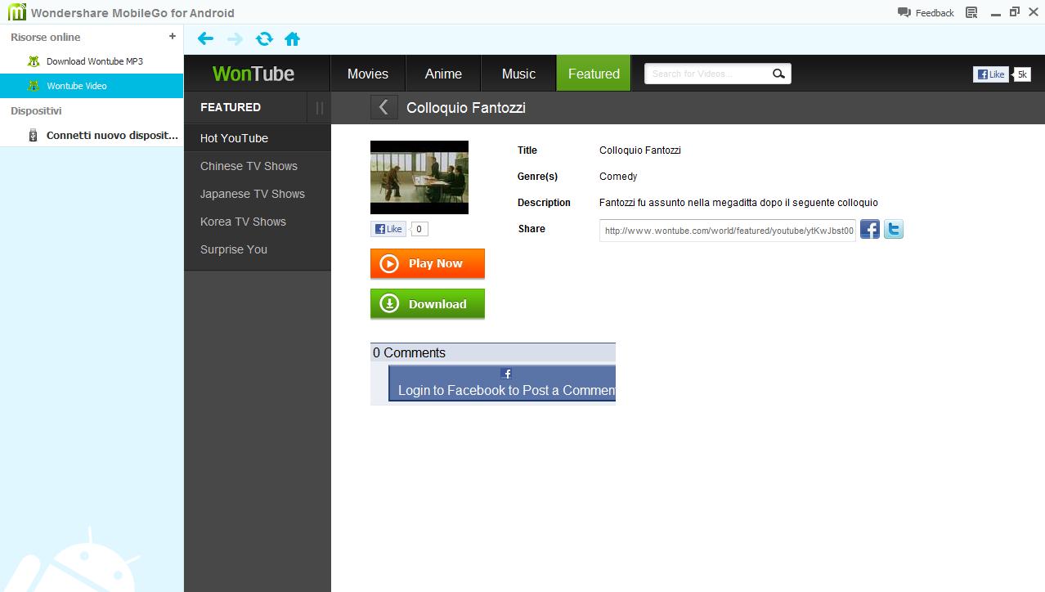Screen dimensions: 1045x592
Task: Click the 5k like count badge
Action: tap(1022, 74)
